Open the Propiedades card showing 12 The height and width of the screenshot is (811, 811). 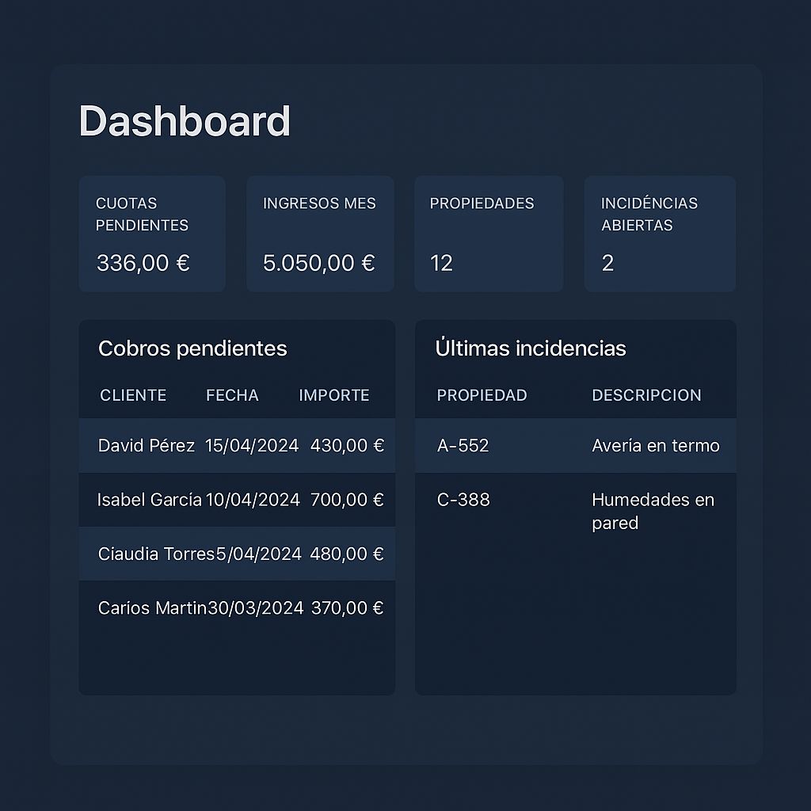pos(489,234)
